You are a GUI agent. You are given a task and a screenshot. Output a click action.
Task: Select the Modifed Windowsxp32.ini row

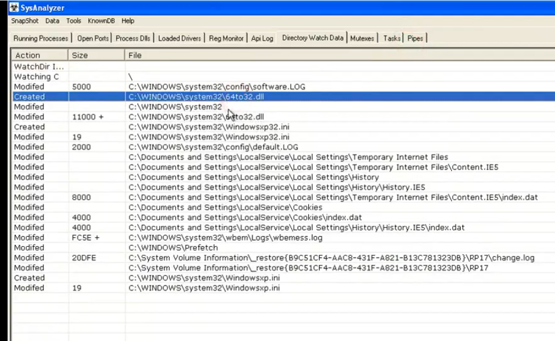coord(284,137)
